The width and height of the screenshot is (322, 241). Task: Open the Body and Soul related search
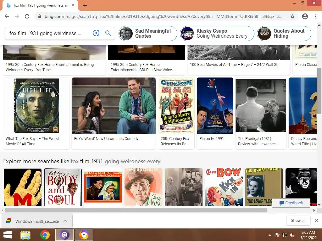[x=63, y=187]
